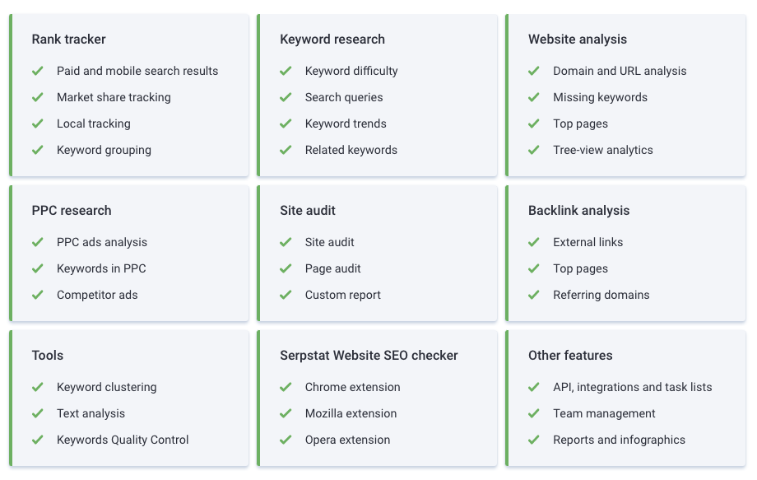The height and width of the screenshot is (480, 757).
Task: Select the Text analysis feature
Action: (x=91, y=413)
